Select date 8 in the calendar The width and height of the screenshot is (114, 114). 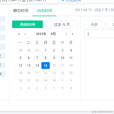46,58
